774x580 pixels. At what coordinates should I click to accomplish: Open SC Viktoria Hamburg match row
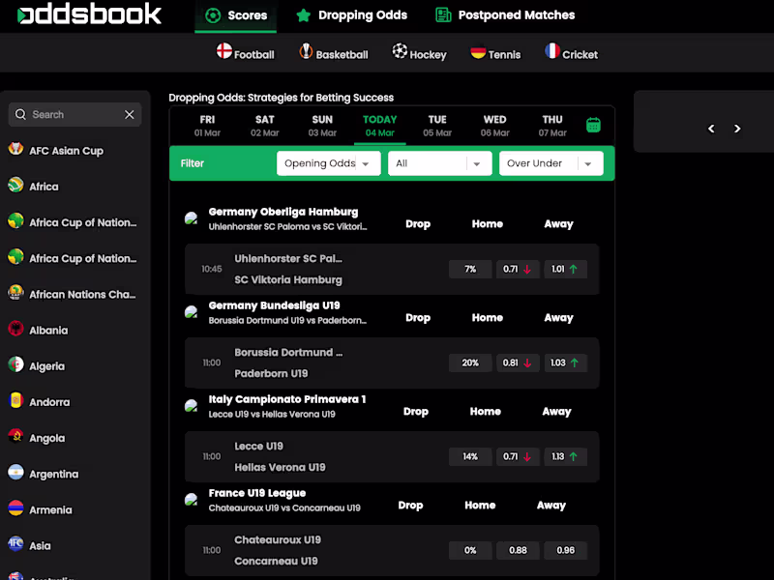tap(392, 270)
